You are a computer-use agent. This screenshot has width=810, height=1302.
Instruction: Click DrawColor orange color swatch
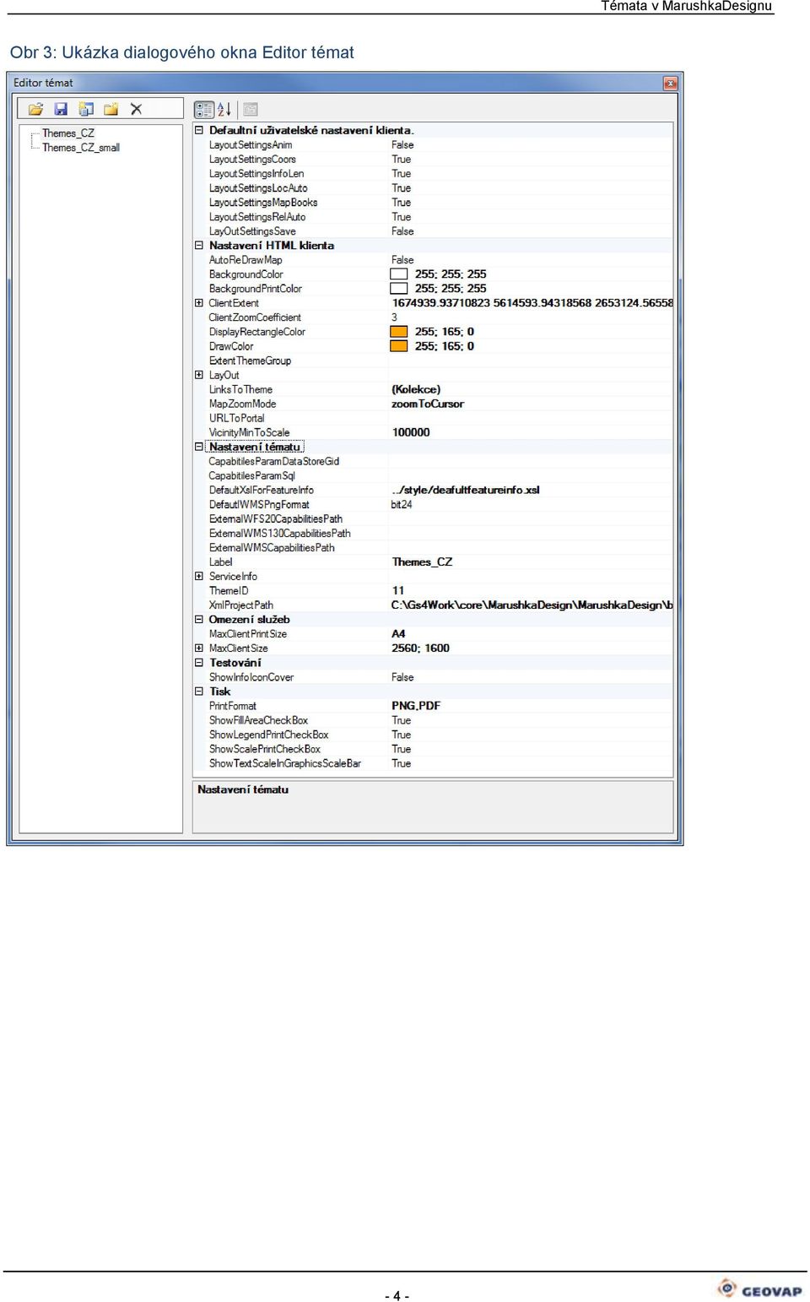399,346
